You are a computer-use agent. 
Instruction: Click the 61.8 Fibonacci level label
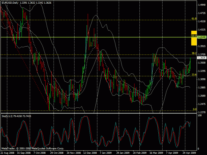click(x=194, y=19)
